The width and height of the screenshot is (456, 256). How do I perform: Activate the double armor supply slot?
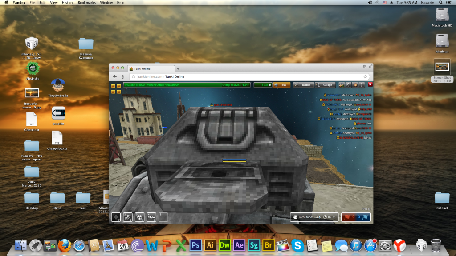point(127,217)
